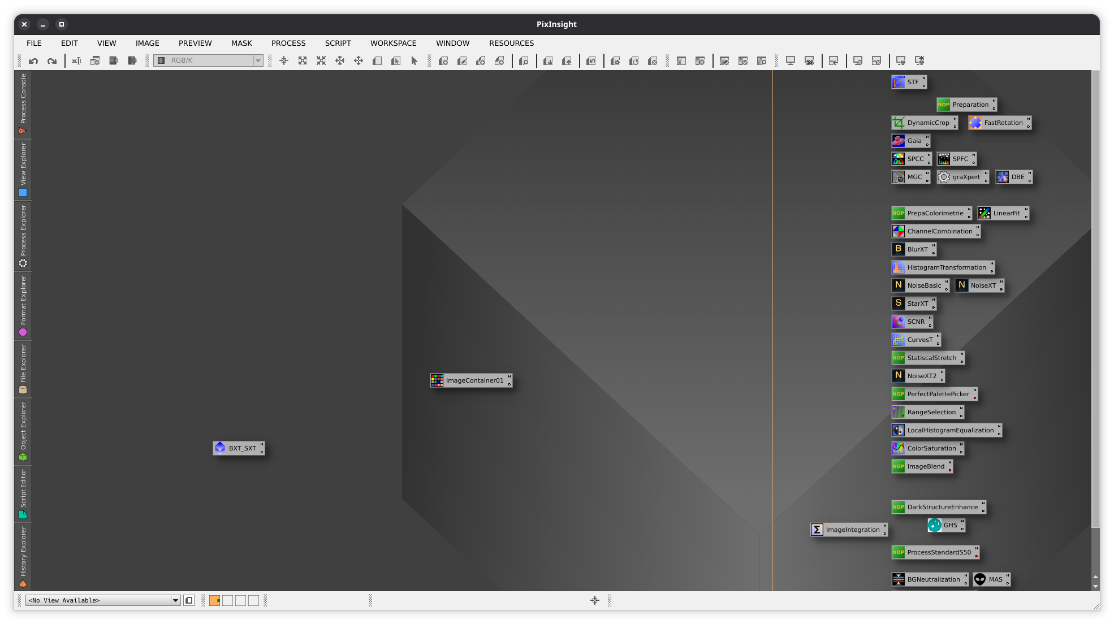Open the SCRIPT menu
The height and width of the screenshot is (624, 1114).
click(x=338, y=43)
